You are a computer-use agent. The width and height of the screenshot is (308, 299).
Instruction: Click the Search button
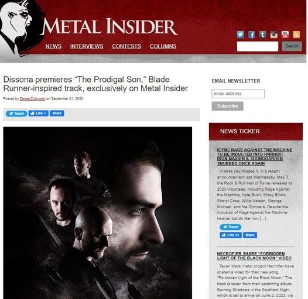click(x=292, y=46)
